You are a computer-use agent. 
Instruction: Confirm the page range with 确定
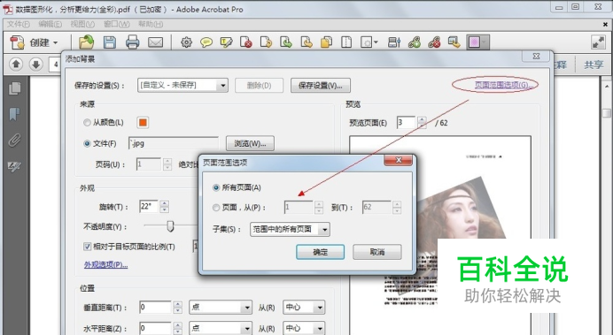pyautogui.click(x=320, y=252)
